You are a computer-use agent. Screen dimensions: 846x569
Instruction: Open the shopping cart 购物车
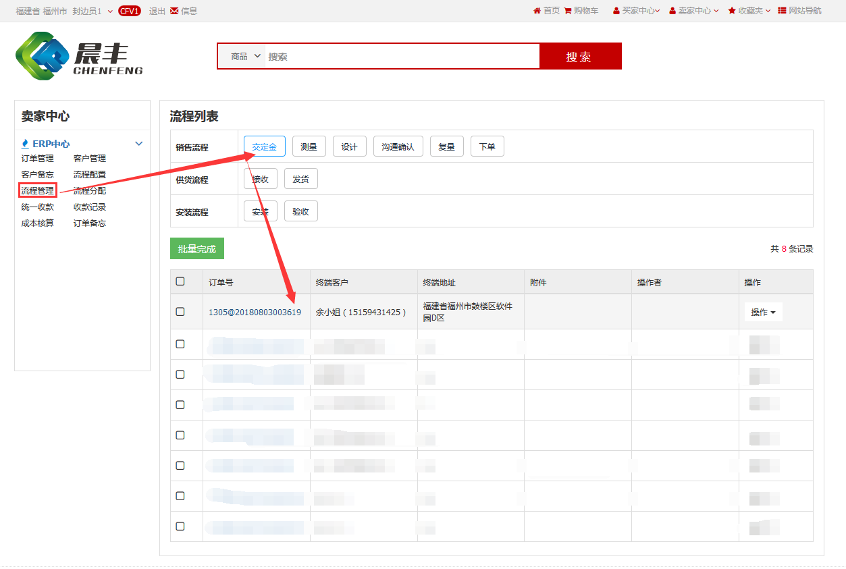pyautogui.click(x=568, y=11)
